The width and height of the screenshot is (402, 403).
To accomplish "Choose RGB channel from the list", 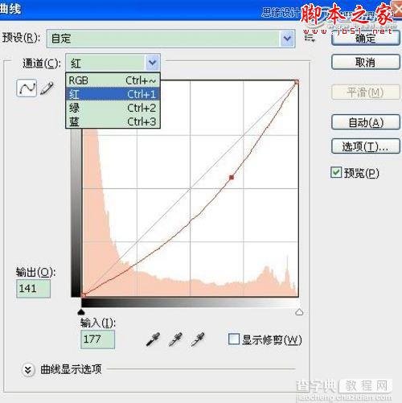I will [x=113, y=80].
